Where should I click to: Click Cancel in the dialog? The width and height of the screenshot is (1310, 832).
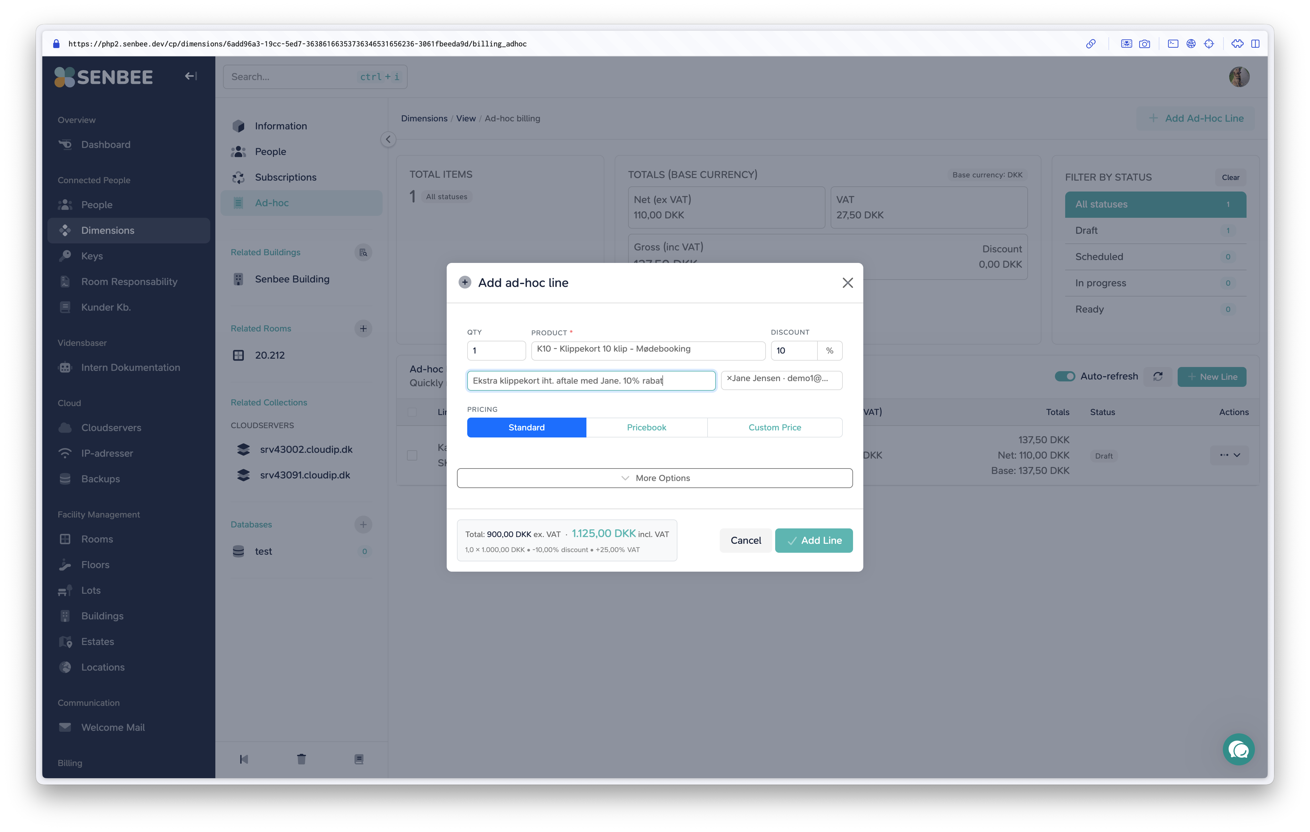tap(745, 541)
